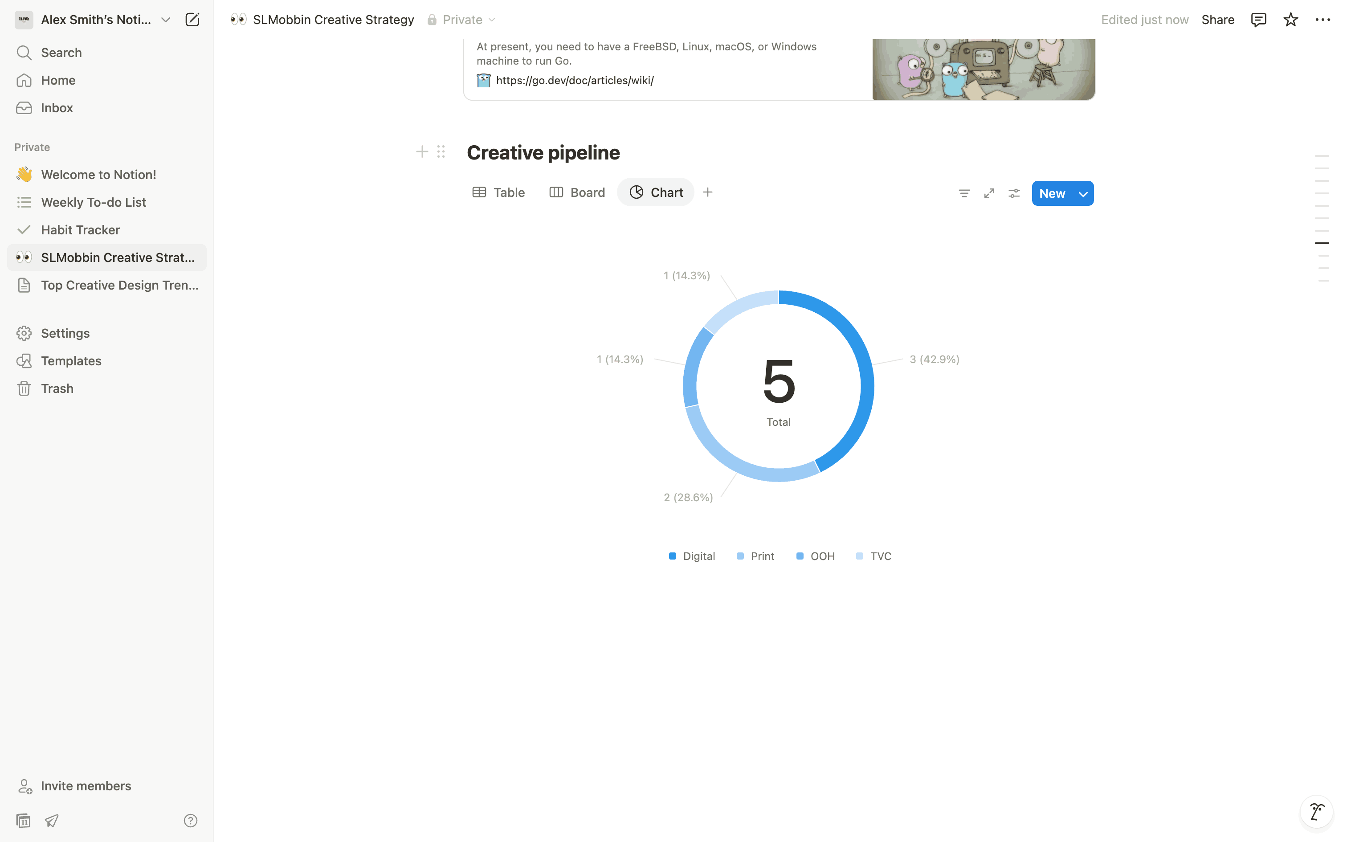Open database in full page view

point(989,193)
